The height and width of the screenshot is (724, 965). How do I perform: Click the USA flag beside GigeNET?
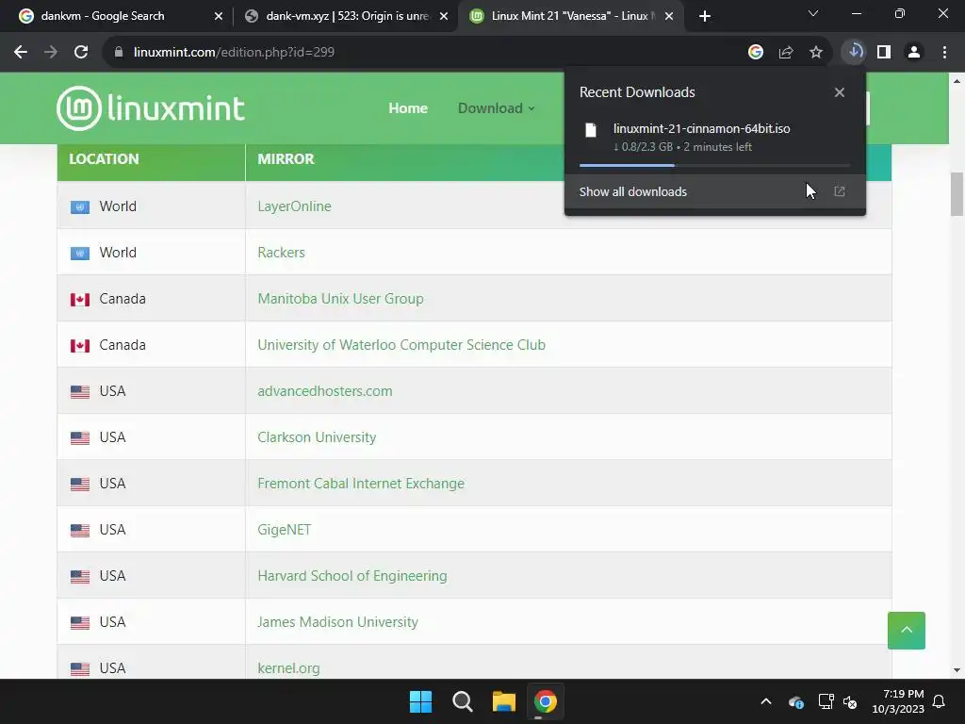click(x=80, y=530)
